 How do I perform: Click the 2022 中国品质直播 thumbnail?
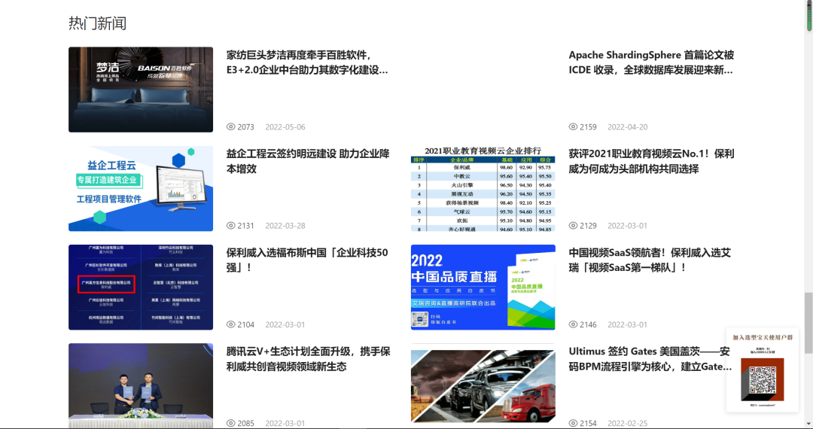483,287
